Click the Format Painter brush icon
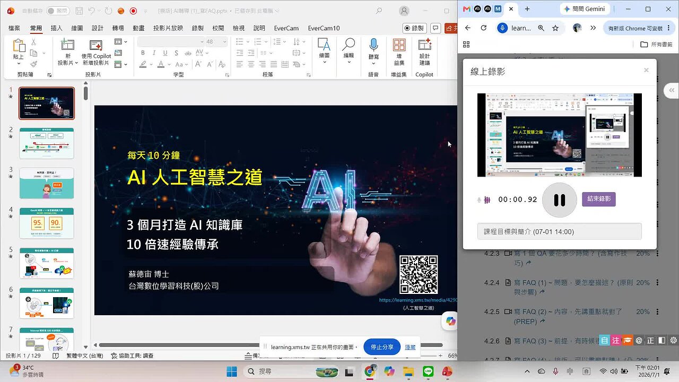Viewport: 679px width, 382px height. pyautogui.click(x=34, y=64)
